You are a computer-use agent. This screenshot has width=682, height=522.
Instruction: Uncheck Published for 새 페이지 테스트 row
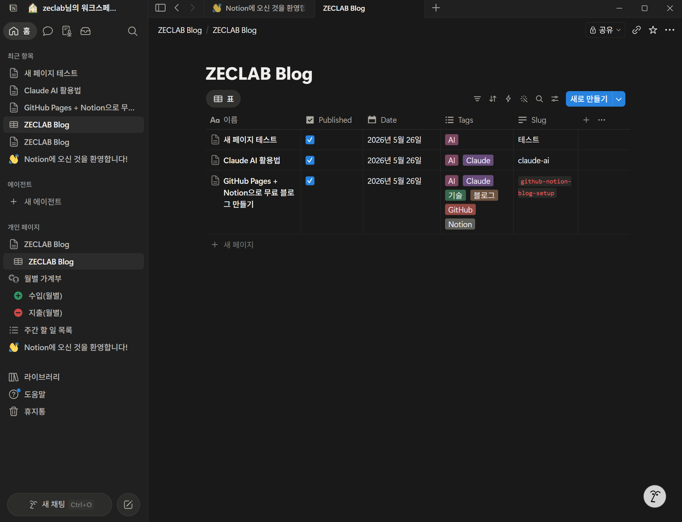click(x=310, y=140)
